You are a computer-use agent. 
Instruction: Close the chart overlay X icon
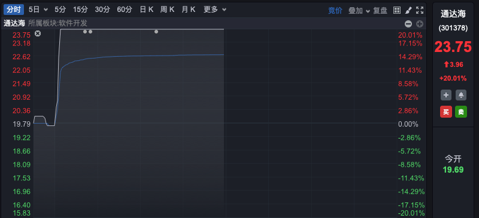click(x=38, y=33)
